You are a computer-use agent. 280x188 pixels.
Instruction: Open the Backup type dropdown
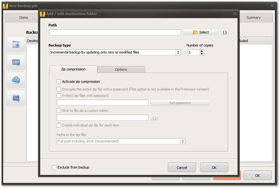[x=115, y=52]
